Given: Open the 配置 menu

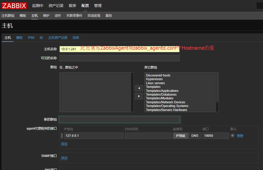Looking at the screenshot, I should [85, 6].
